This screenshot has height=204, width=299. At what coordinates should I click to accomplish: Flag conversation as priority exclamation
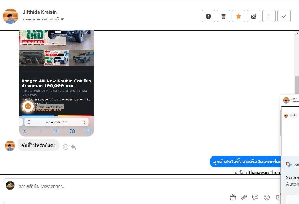coord(269,16)
